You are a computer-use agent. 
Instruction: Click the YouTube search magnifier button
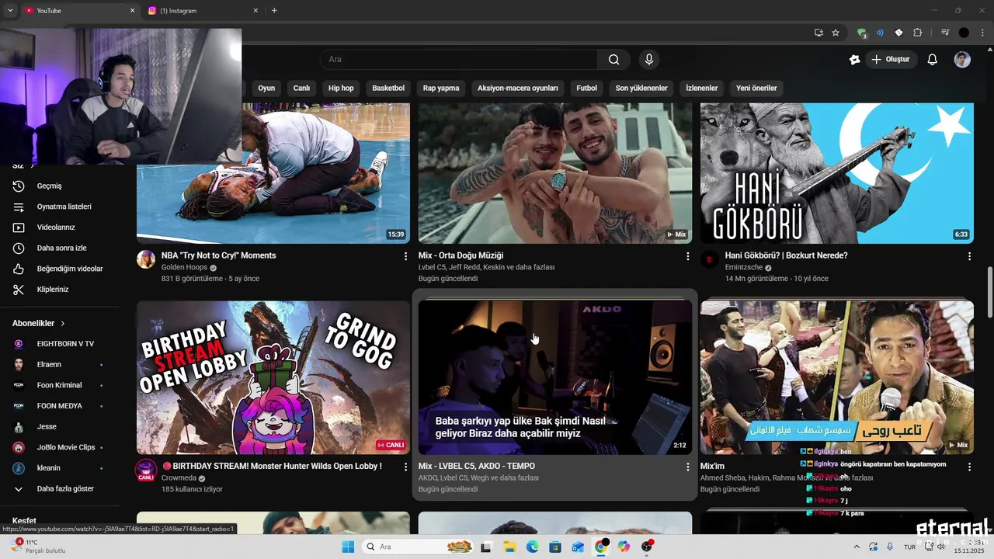(x=614, y=60)
